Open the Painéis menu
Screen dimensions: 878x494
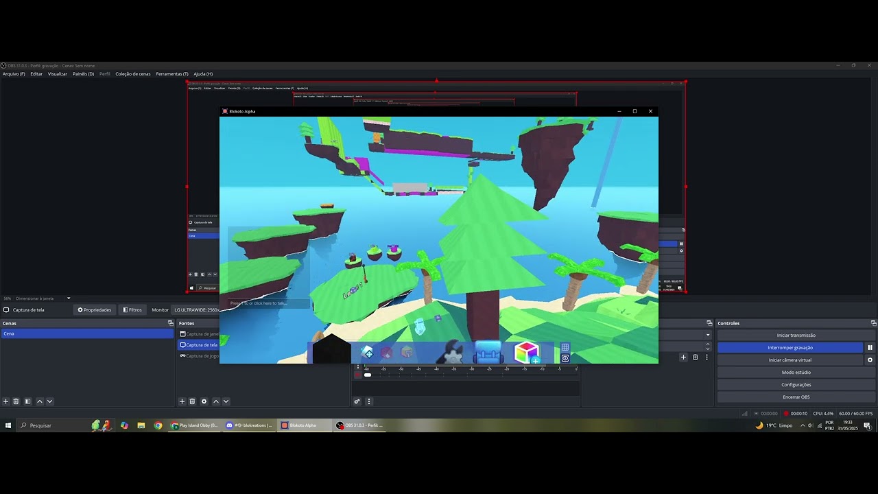pyautogui.click(x=83, y=74)
